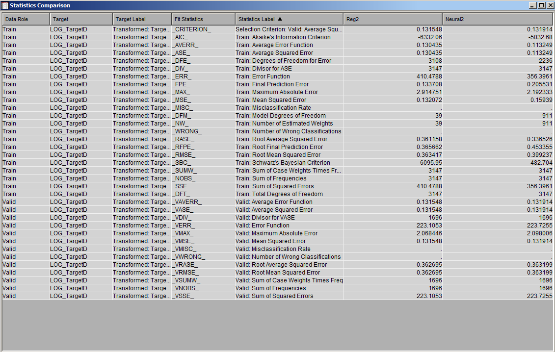555x352 pixels.
Task: Click the LOG_TargetD target in the first row
Action: tap(68, 29)
